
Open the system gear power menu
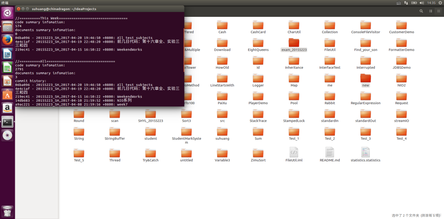439,3
